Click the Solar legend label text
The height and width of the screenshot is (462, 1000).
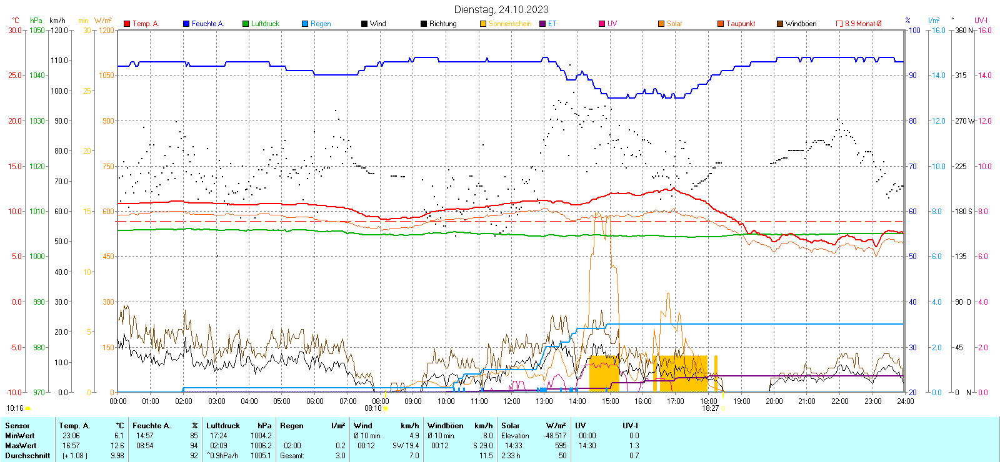[x=674, y=24]
